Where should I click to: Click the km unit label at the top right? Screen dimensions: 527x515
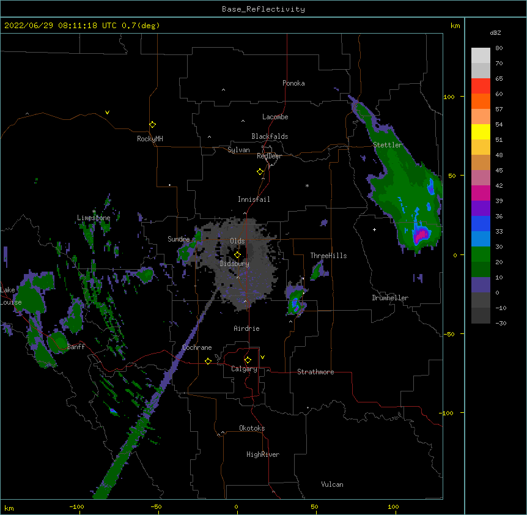[455, 26]
